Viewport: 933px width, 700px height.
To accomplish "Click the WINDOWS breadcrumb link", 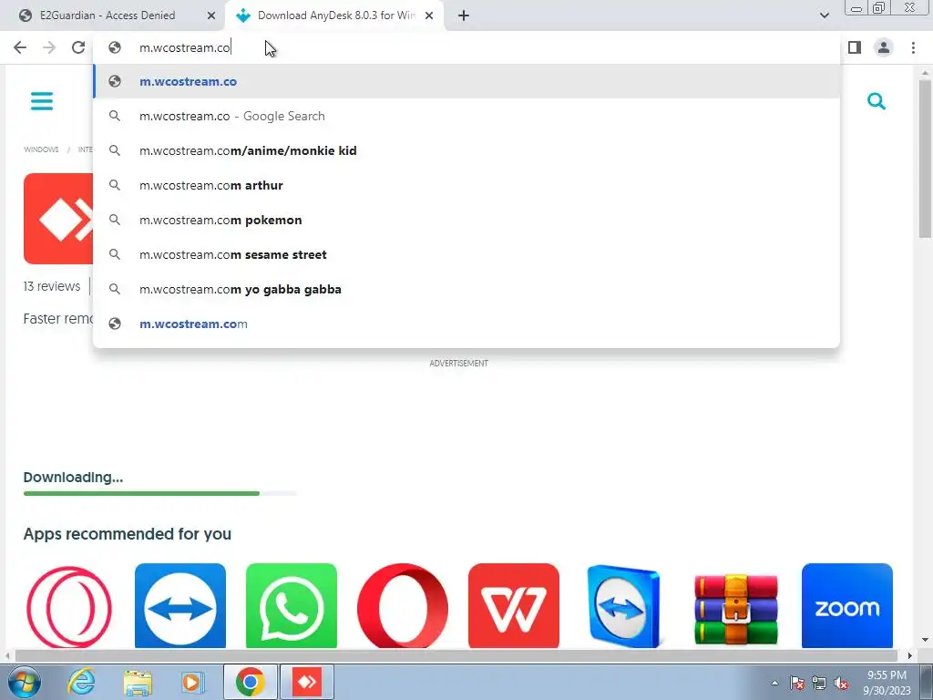I will [41, 149].
